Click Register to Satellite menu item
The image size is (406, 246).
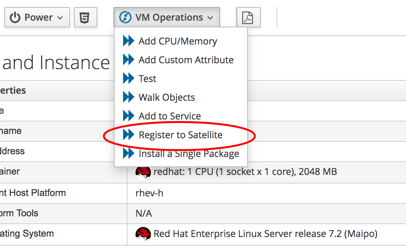(x=180, y=135)
